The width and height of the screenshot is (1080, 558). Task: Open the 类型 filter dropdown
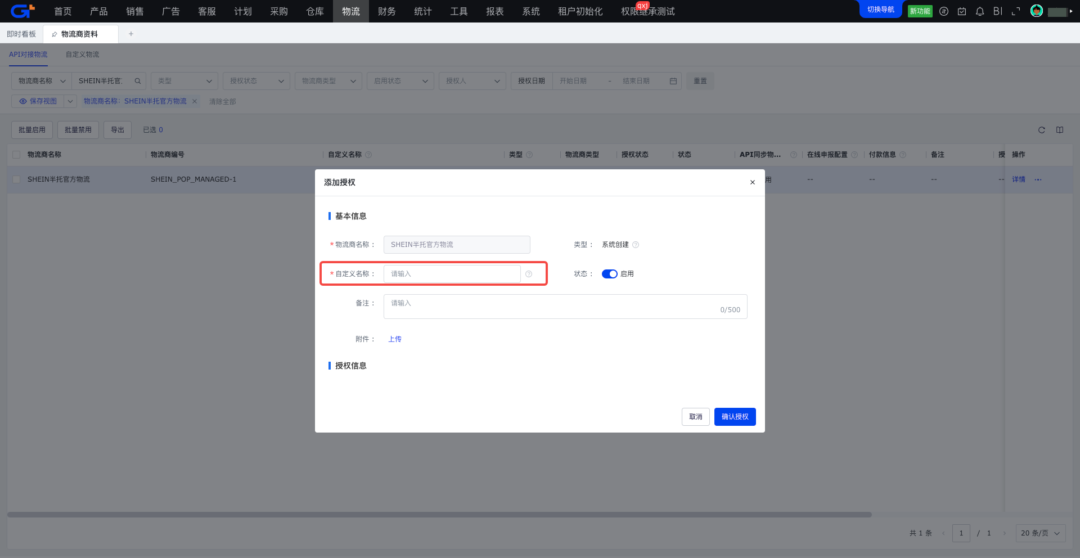pyautogui.click(x=184, y=81)
